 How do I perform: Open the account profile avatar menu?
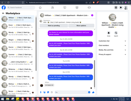[126, 8]
